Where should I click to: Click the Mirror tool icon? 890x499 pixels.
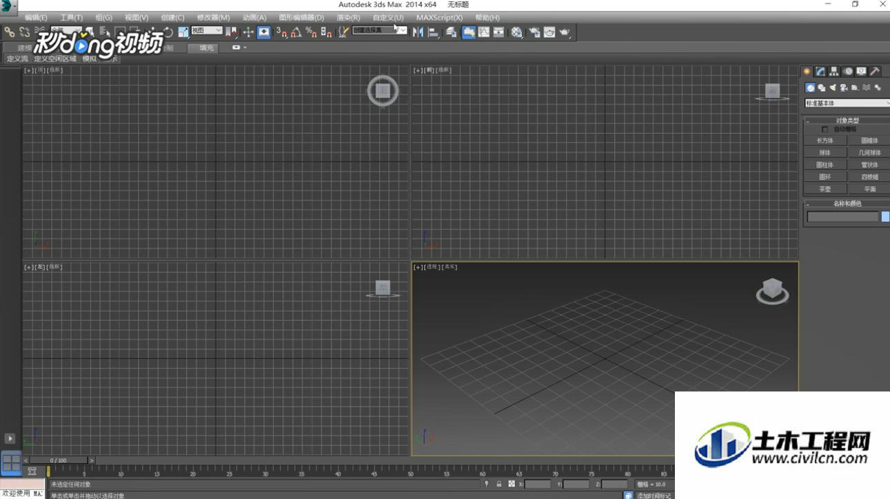click(x=418, y=32)
